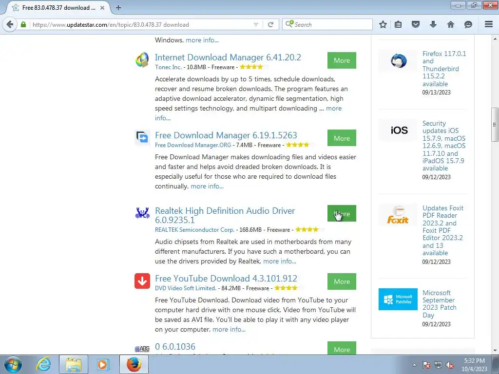Bookmark this page with the star icon

383,24
